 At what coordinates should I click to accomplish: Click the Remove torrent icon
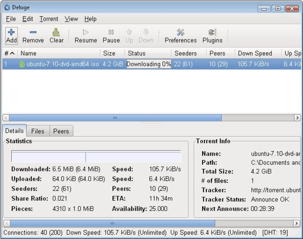pos(33,35)
